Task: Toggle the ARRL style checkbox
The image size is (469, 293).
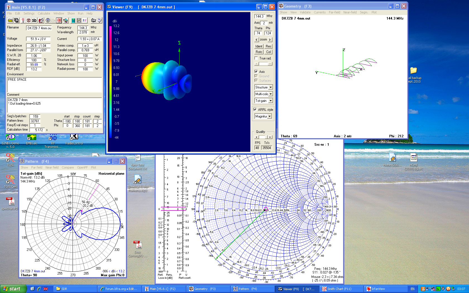Action: (255, 110)
